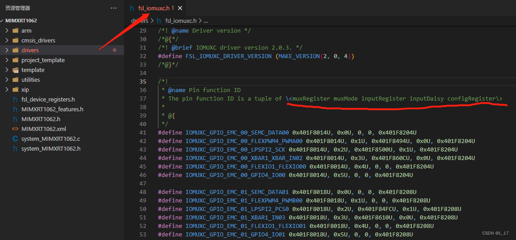Click line number 32 in the gutter
This screenshot has height=240, width=516.
pyautogui.click(x=142, y=56)
